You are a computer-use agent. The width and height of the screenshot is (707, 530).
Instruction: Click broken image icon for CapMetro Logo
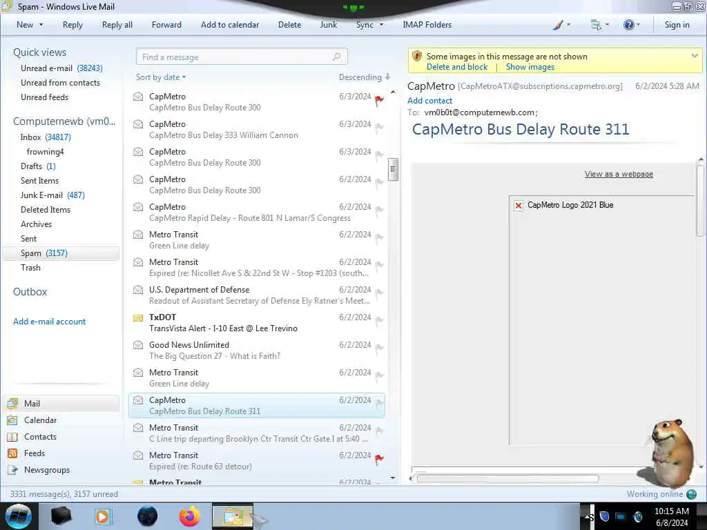[x=519, y=206]
